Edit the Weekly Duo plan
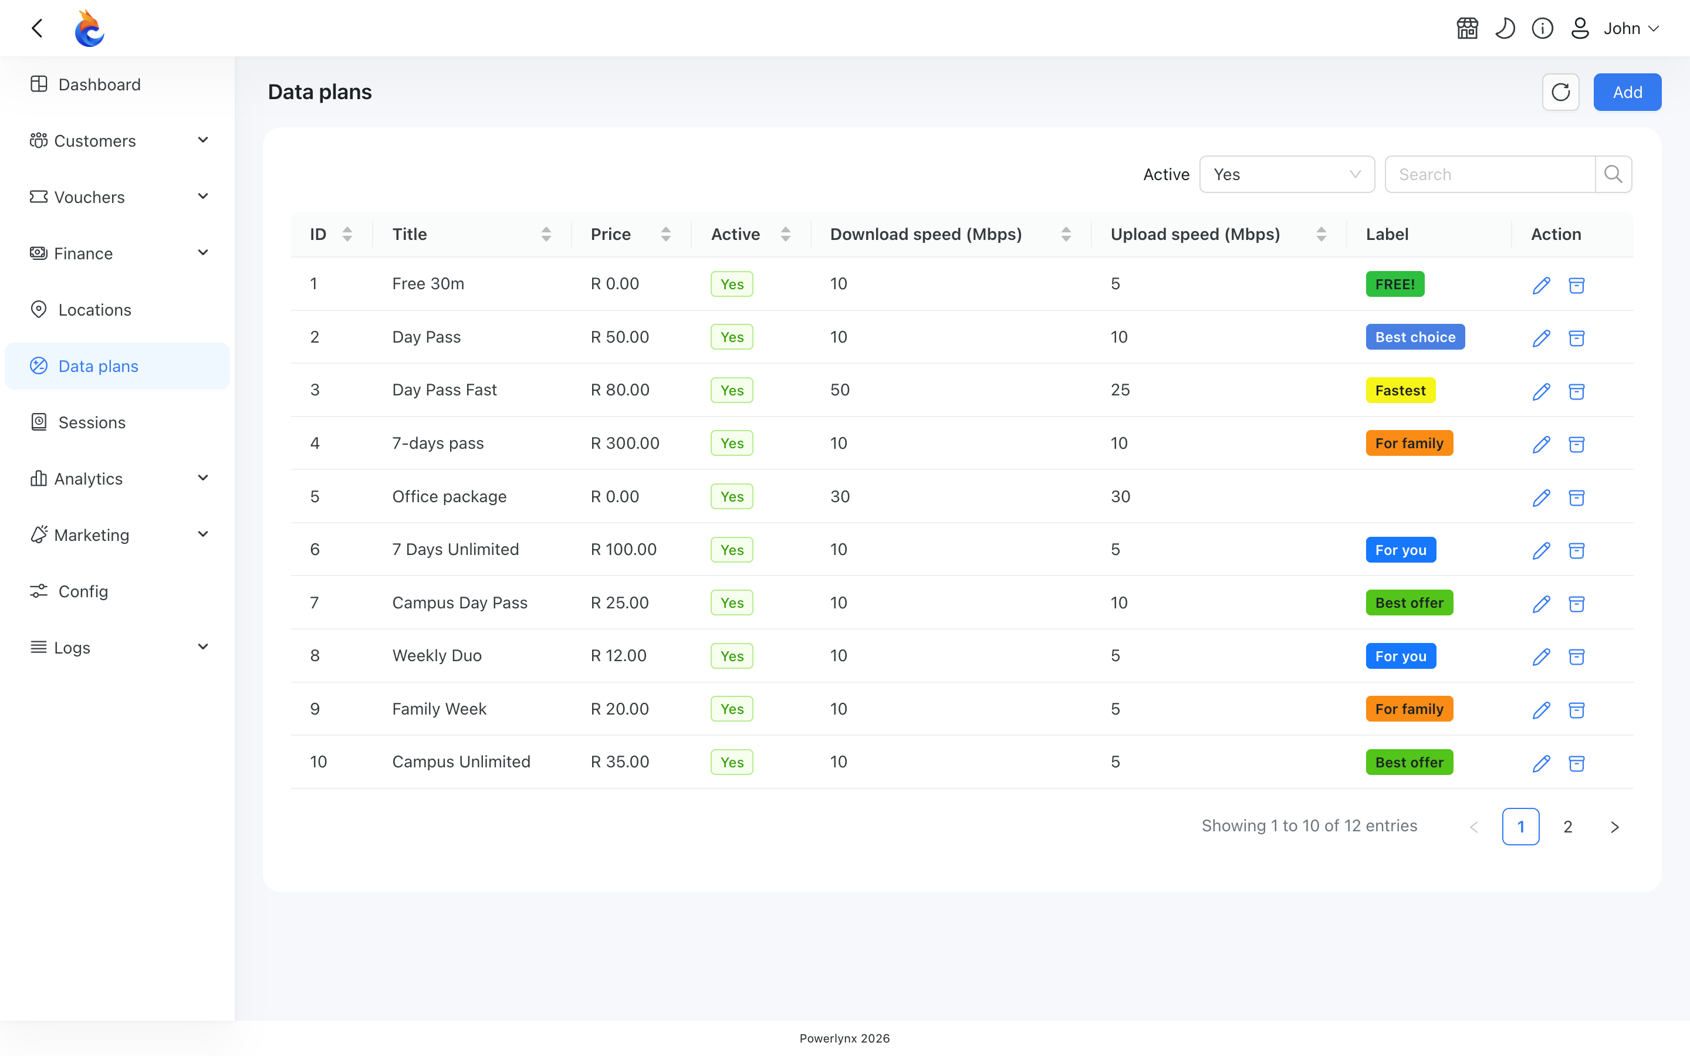This screenshot has height=1056, width=1690. [x=1542, y=656]
